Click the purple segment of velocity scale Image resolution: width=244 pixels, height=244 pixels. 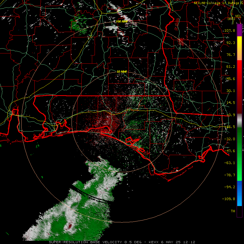tap(239, 30)
